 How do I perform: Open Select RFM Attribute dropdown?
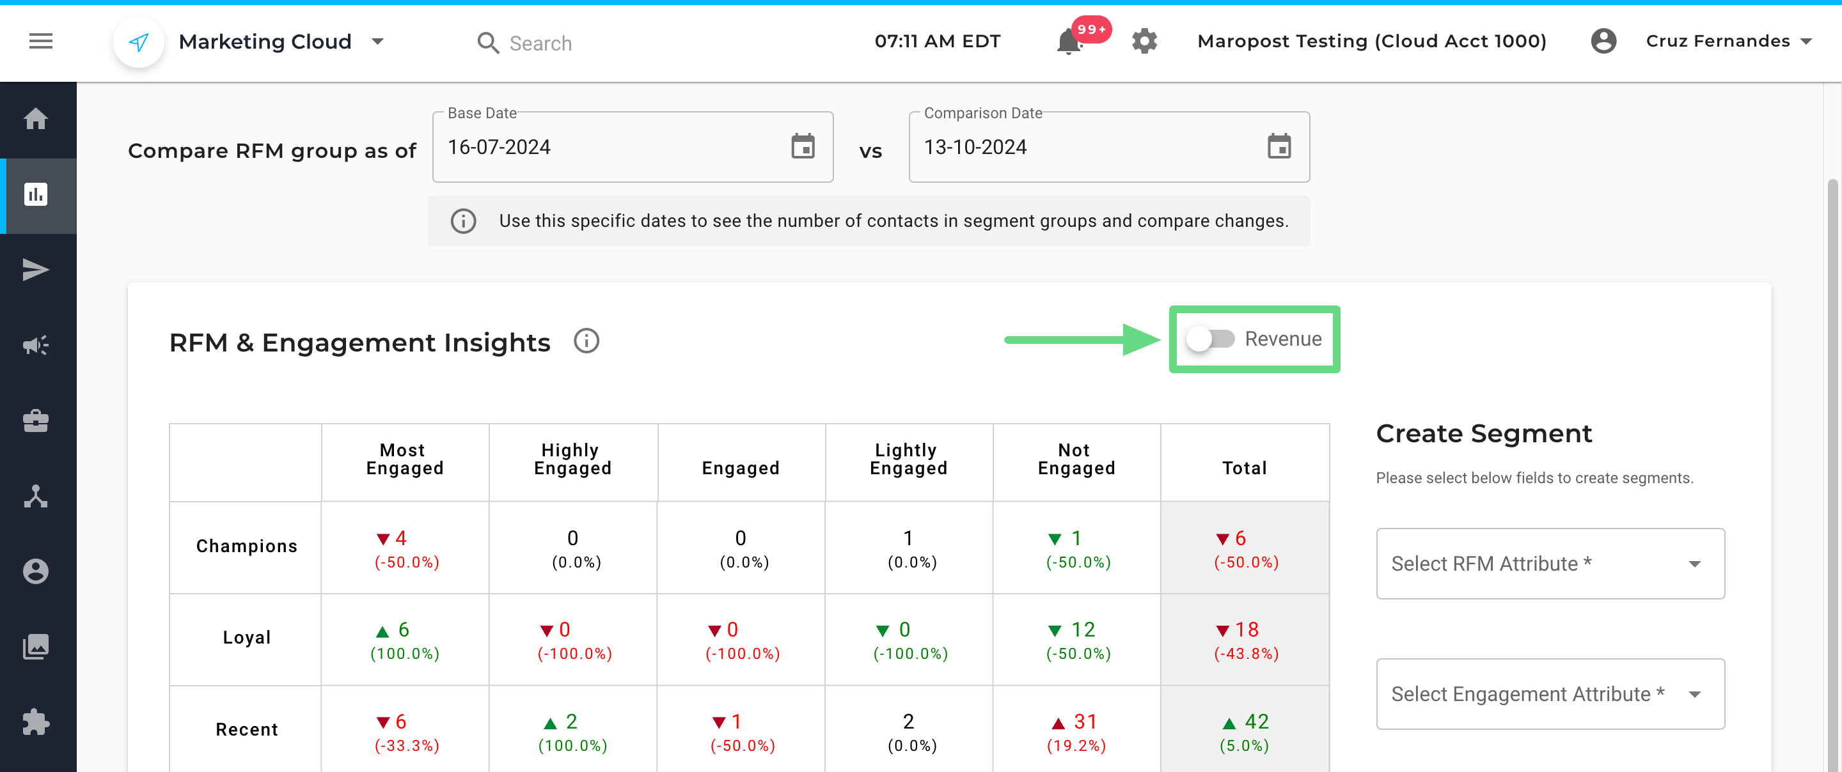1550,564
